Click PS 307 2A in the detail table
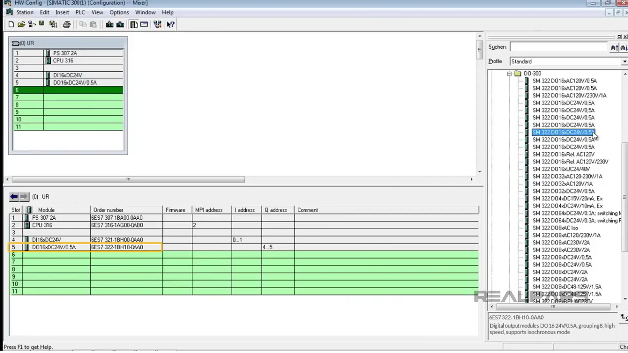 coord(44,218)
